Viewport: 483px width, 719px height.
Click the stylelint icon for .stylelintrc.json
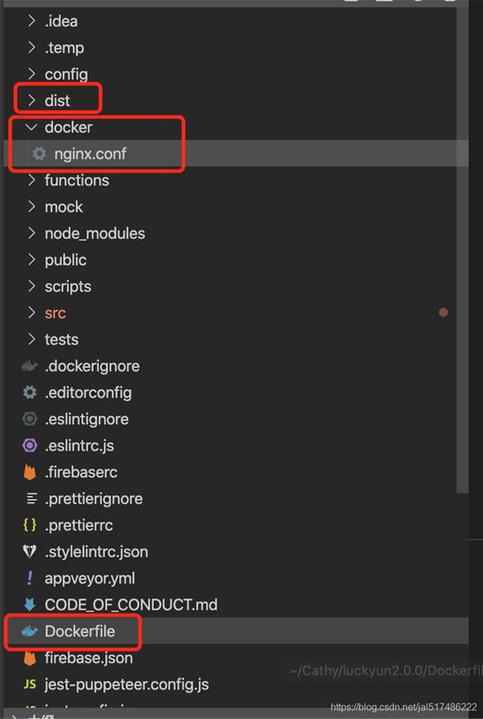(x=30, y=551)
